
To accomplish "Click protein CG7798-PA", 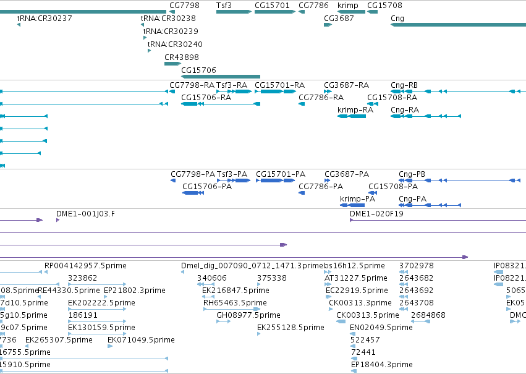I will click(193, 174).
